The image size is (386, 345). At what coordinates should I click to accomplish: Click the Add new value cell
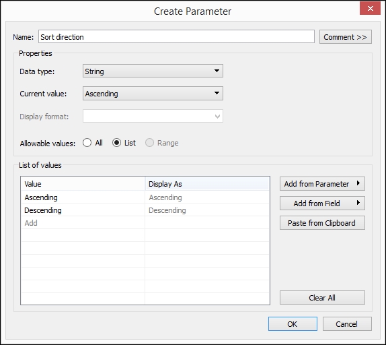pyautogui.click(x=83, y=223)
